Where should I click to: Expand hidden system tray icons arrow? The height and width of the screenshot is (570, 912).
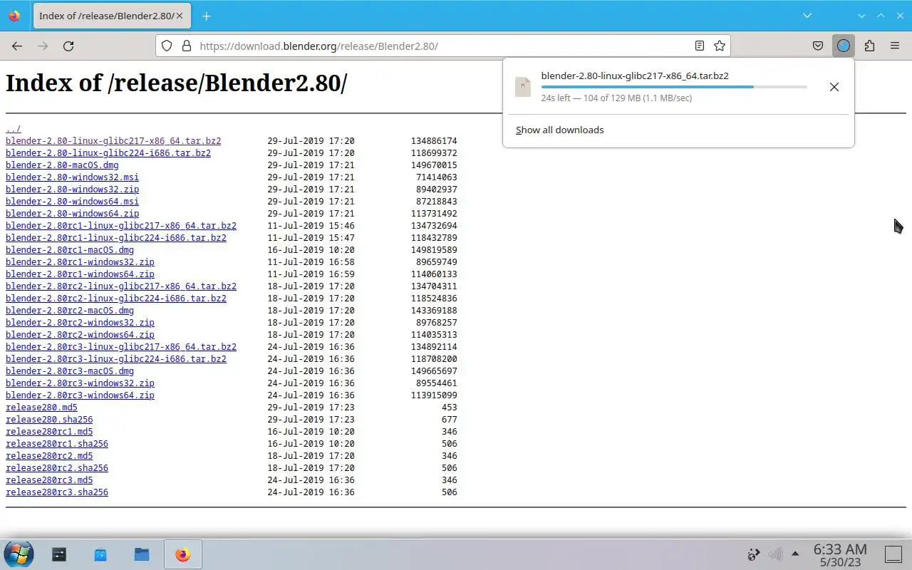[x=795, y=554]
